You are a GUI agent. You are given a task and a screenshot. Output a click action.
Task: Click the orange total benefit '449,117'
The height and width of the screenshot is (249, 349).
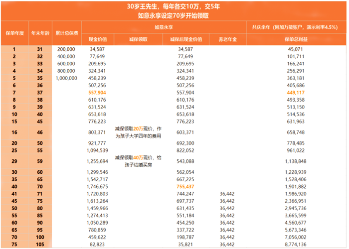click(296, 93)
